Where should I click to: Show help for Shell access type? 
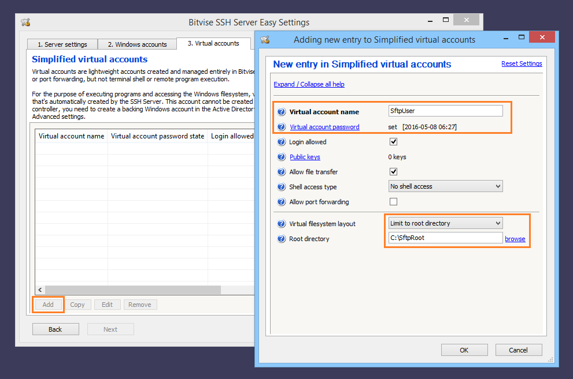(281, 186)
